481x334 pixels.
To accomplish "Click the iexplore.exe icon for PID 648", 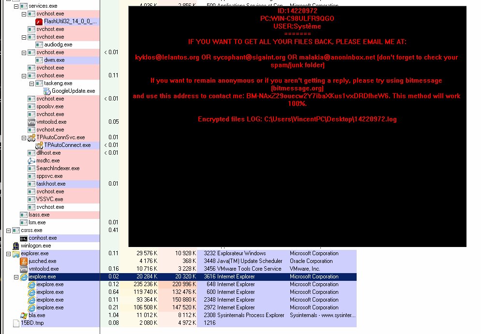I will click(31, 284).
